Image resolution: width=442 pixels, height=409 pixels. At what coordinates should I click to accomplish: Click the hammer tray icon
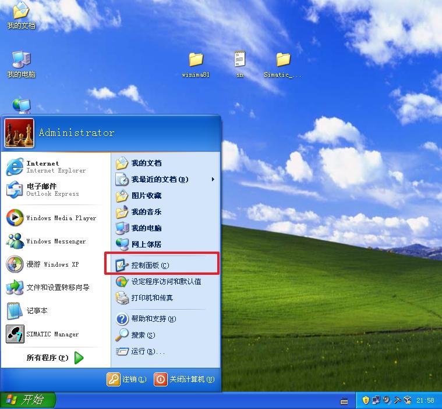pyautogui.click(x=397, y=400)
